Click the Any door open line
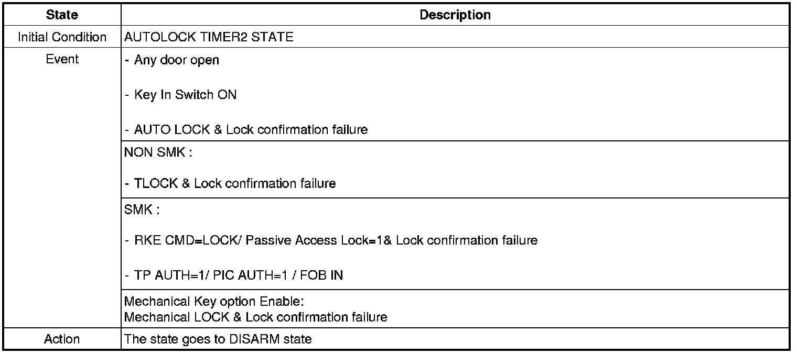Image resolution: width=797 pixels, height=354 pixels. click(172, 60)
